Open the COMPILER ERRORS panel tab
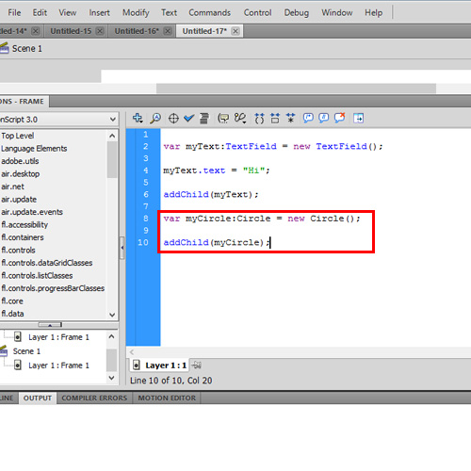The image size is (471, 471). tap(94, 398)
